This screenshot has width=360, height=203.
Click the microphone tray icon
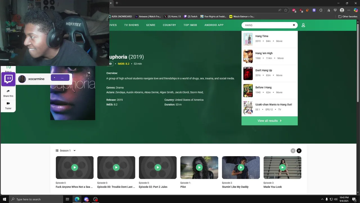[327, 199]
